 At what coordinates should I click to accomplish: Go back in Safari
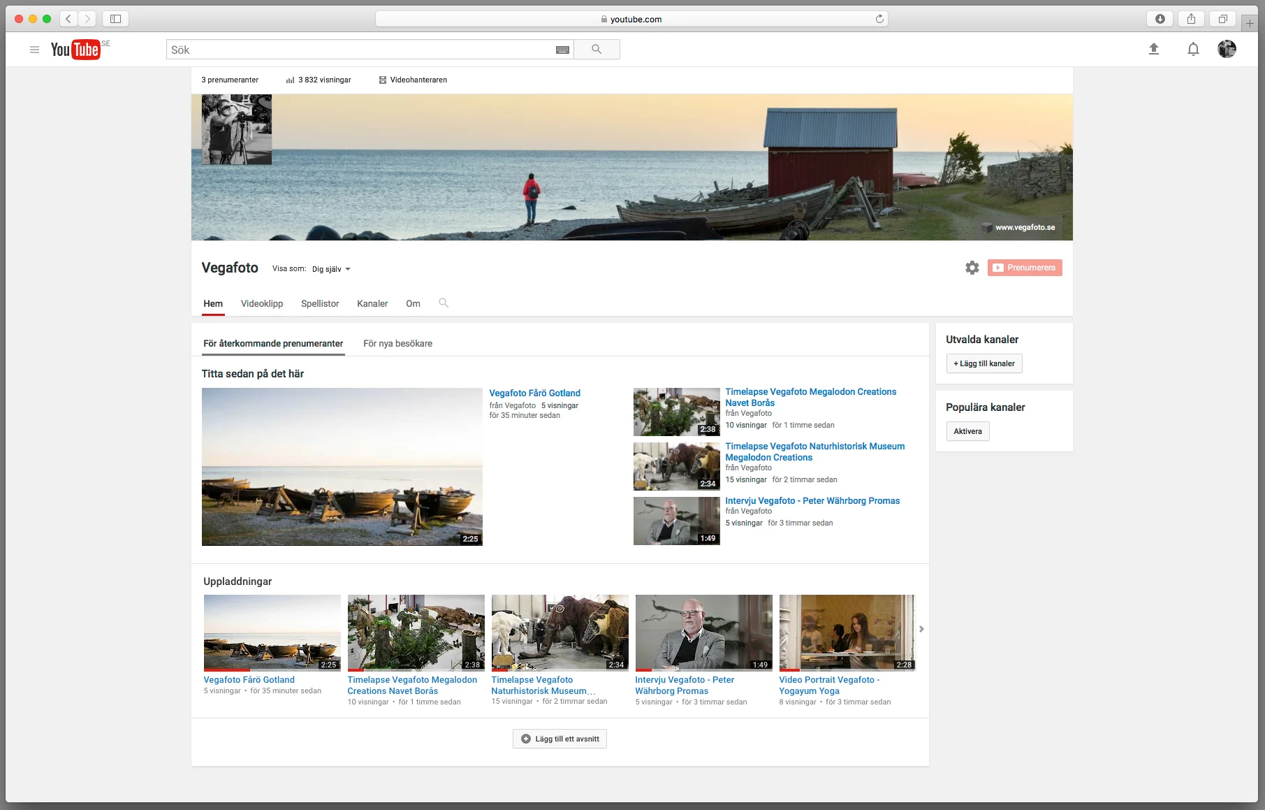[x=68, y=19]
